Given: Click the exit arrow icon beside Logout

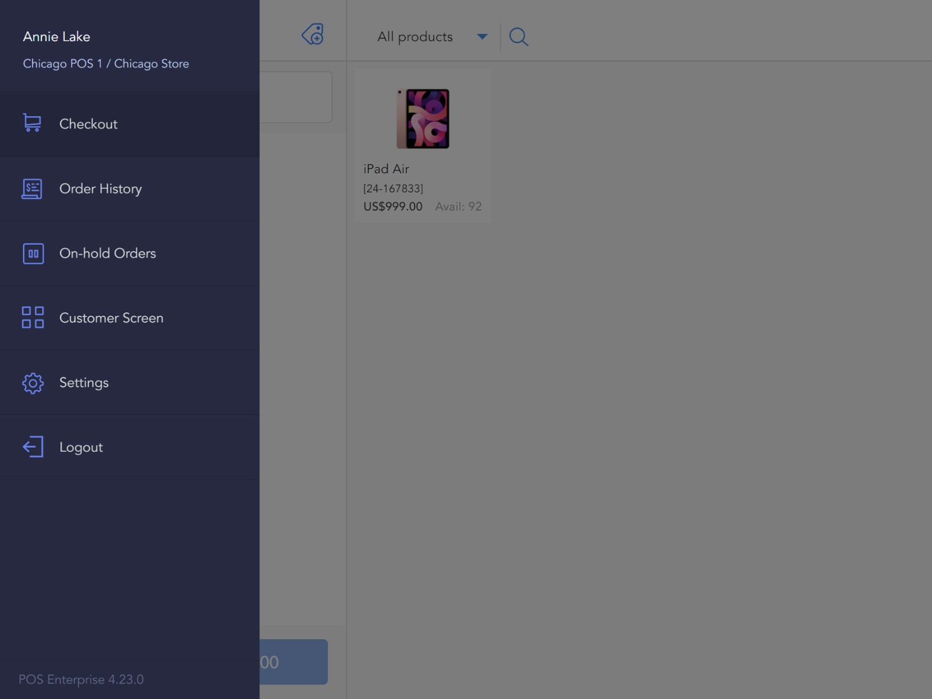Looking at the screenshot, I should coord(33,447).
